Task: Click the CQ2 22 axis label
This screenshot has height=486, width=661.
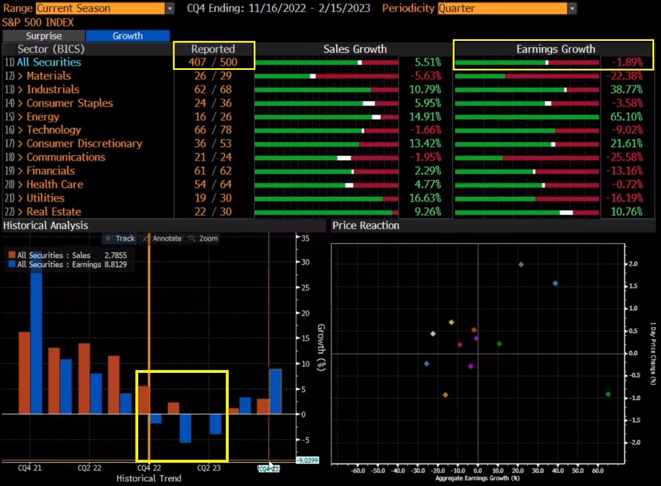Action: pos(89,468)
